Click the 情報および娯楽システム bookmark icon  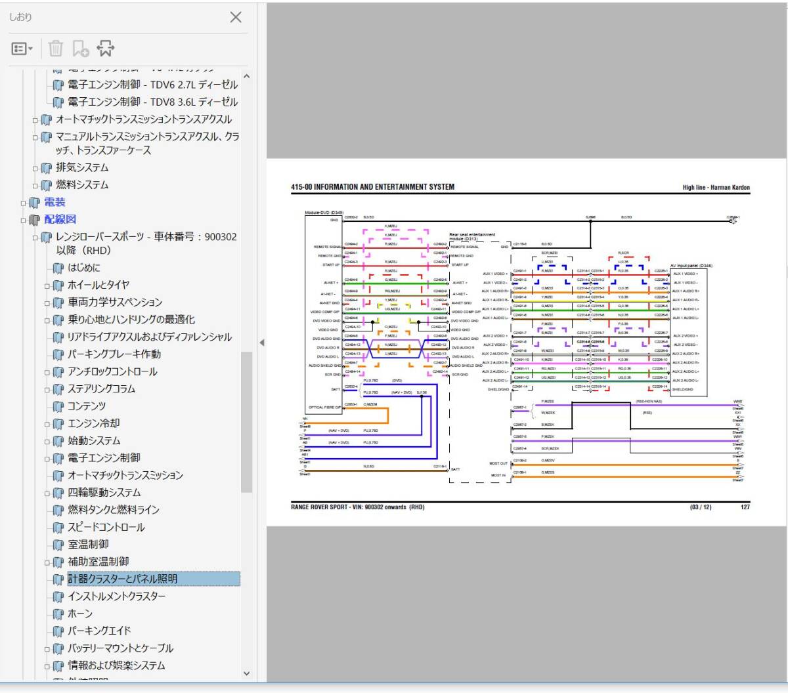click(58, 665)
